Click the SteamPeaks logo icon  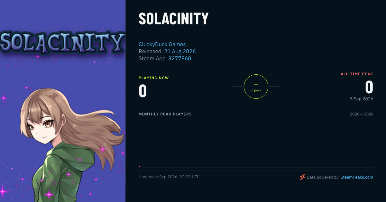coord(302,177)
